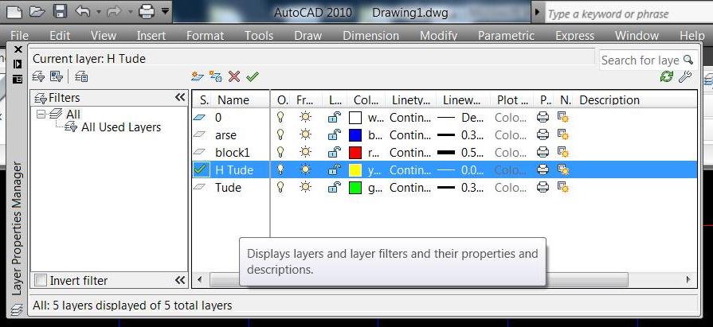The width and height of the screenshot is (713, 327).
Task: Click the blue color swatch for arse layer
Action: tap(355, 135)
